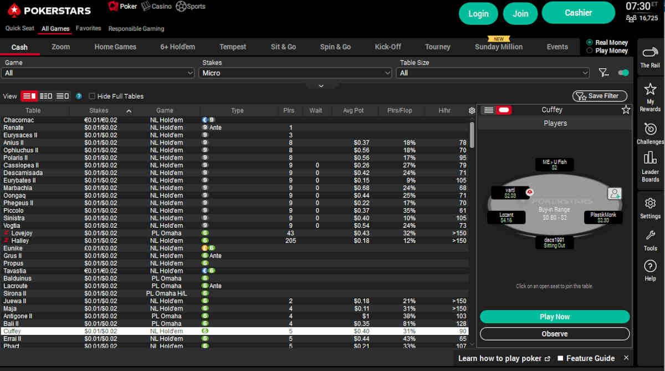Screen dimensions: 665x371
Task: Open the Cashier
Action: pos(578,13)
